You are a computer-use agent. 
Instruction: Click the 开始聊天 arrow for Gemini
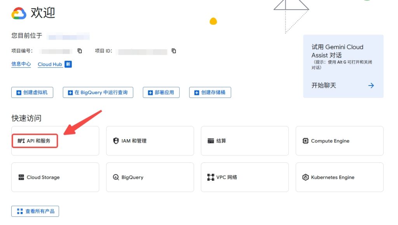[x=371, y=85]
